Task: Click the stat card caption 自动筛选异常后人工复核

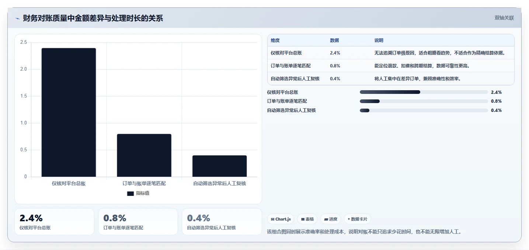Action: click(211, 228)
